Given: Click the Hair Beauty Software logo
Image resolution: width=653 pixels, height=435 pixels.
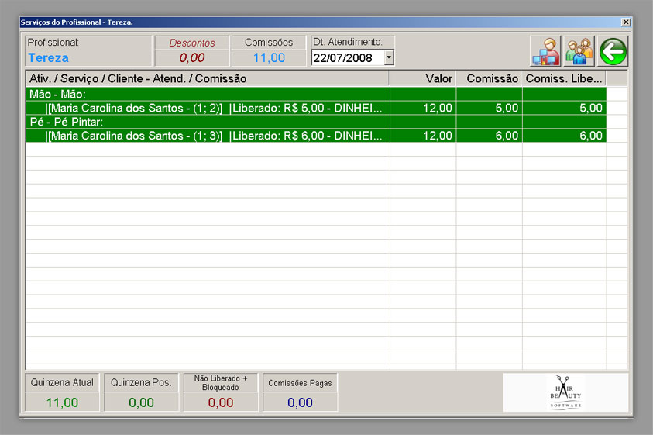Looking at the screenshot, I should pyautogui.click(x=565, y=392).
